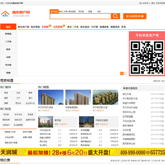This screenshot has width=165, height=165.
Task: Select the 写字楼 search tab
Action: tap(81, 11)
